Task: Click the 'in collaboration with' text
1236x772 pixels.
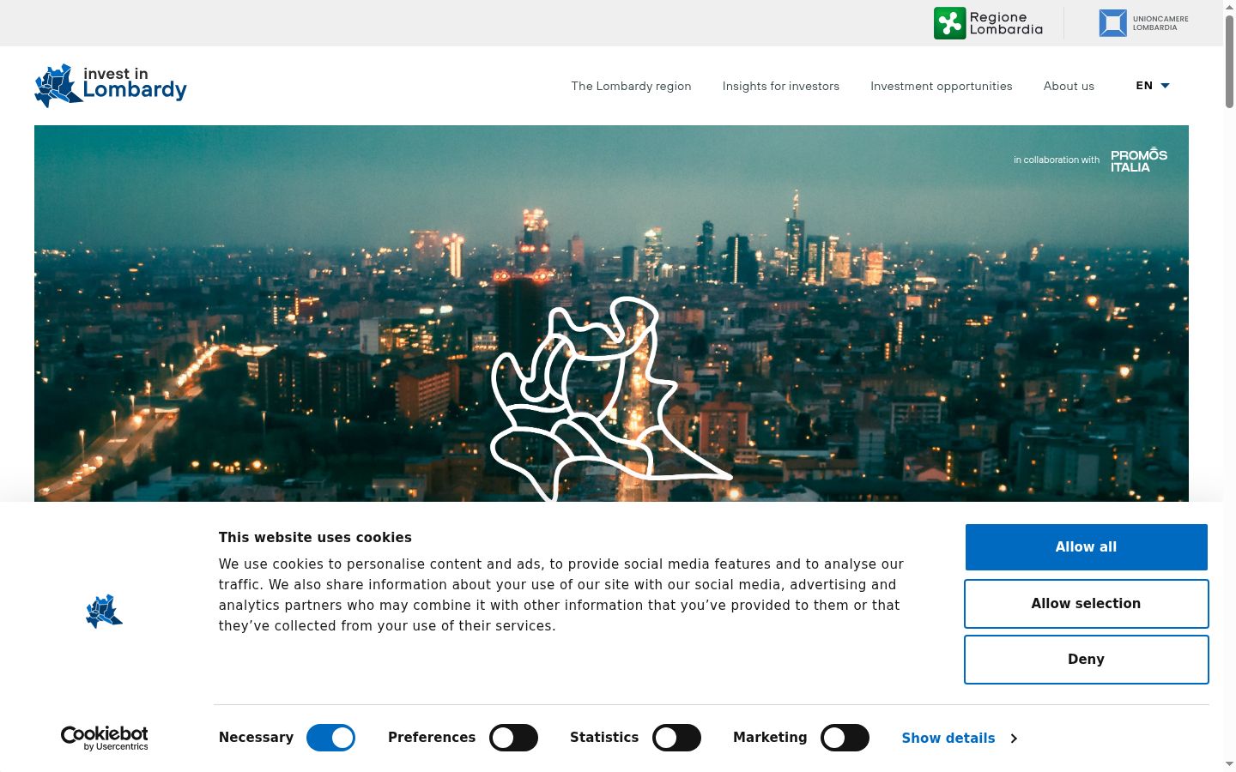Action: [1057, 160]
